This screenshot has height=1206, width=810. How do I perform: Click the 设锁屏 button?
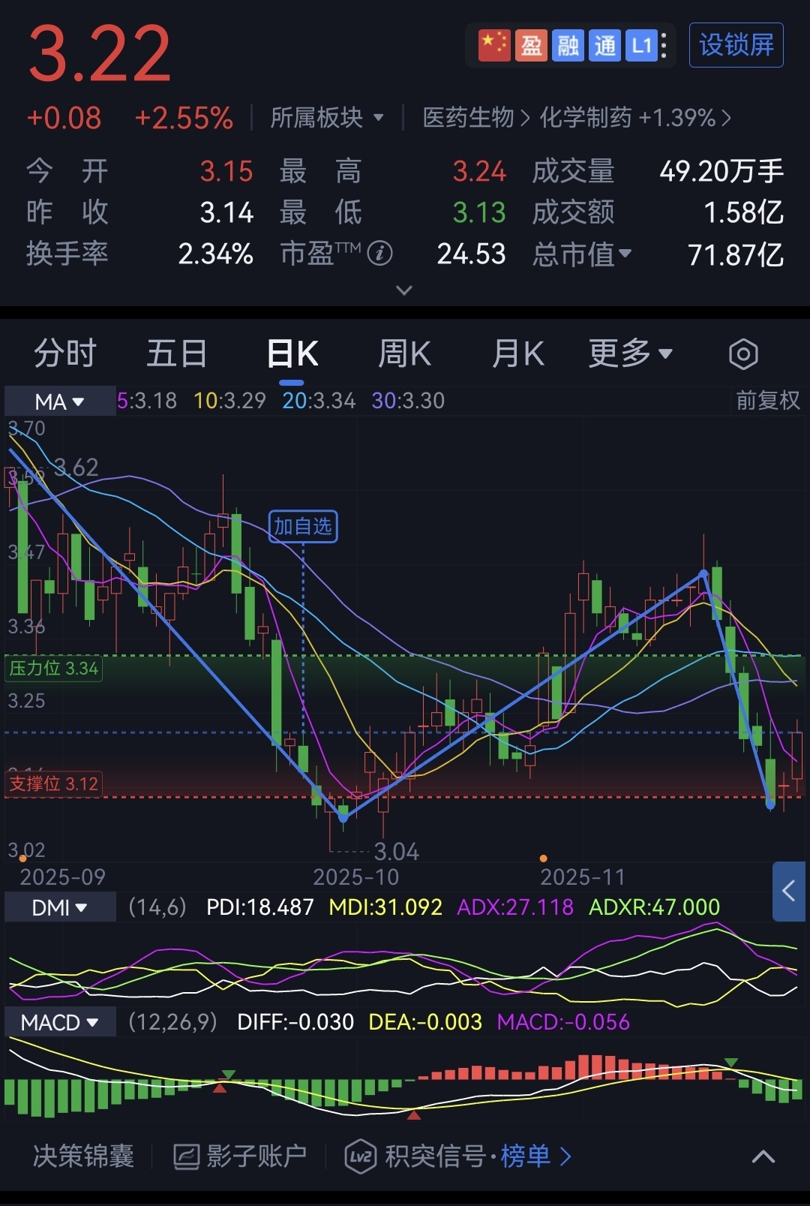click(736, 45)
